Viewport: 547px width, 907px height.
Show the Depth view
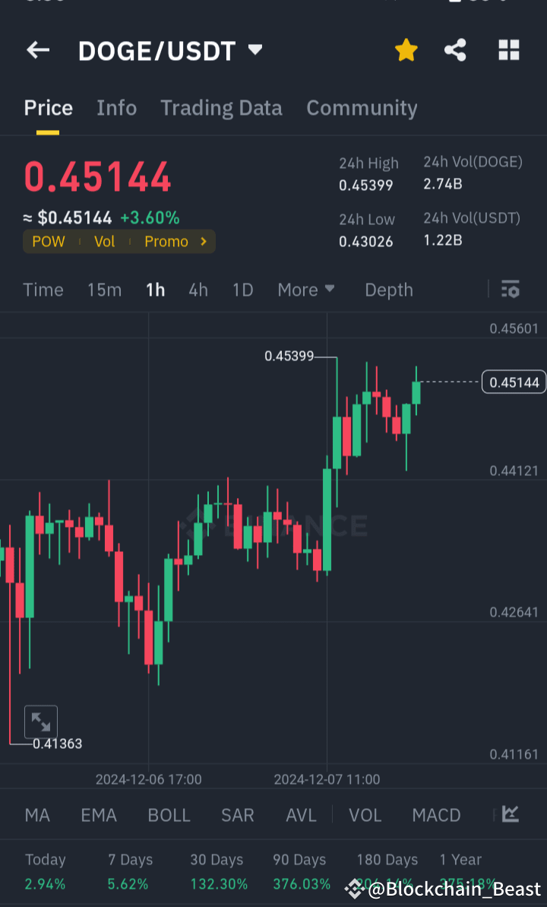(x=388, y=290)
